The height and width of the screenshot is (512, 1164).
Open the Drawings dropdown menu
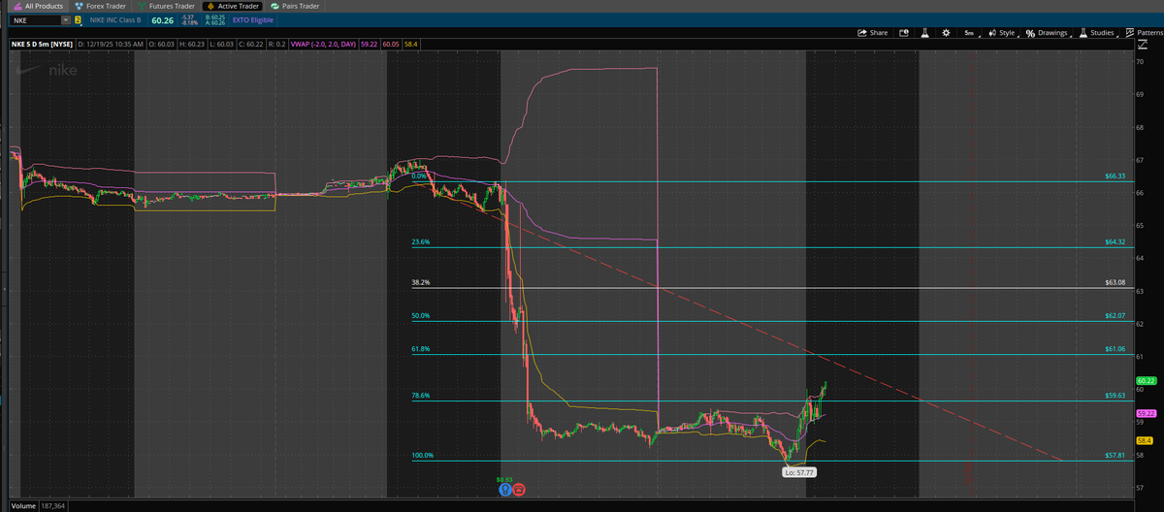pos(1048,33)
